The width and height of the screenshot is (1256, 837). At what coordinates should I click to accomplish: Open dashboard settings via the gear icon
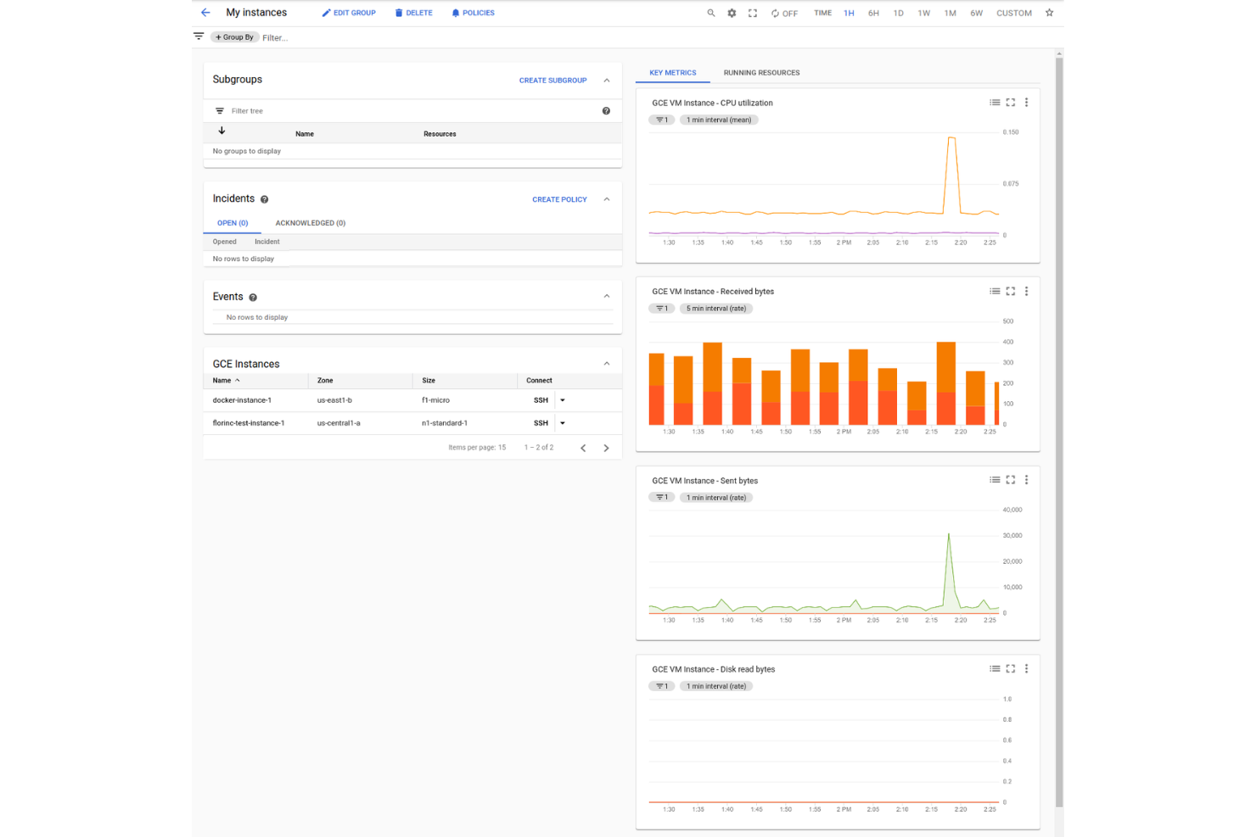point(732,13)
